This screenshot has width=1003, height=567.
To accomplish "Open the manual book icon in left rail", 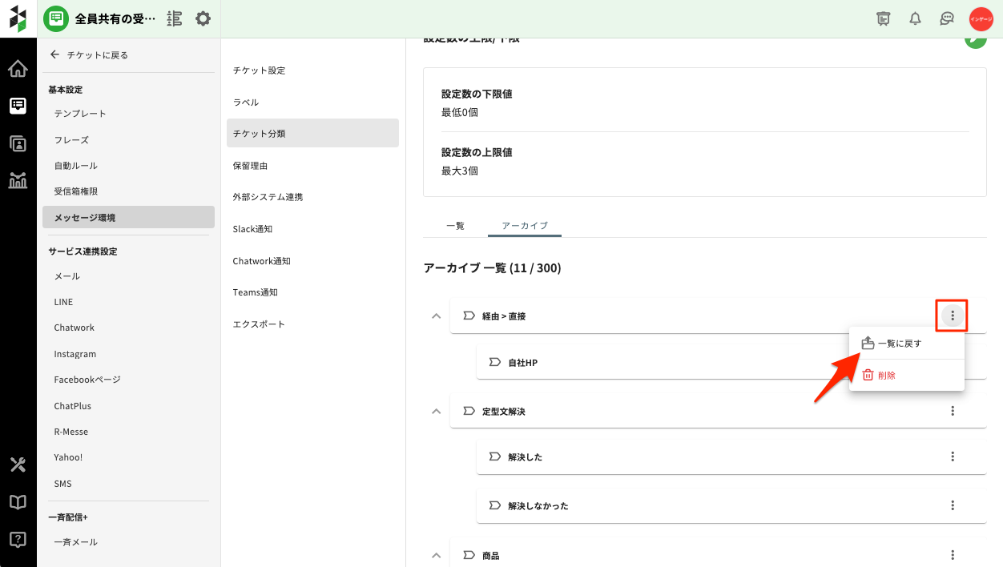I will tap(18, 502).
